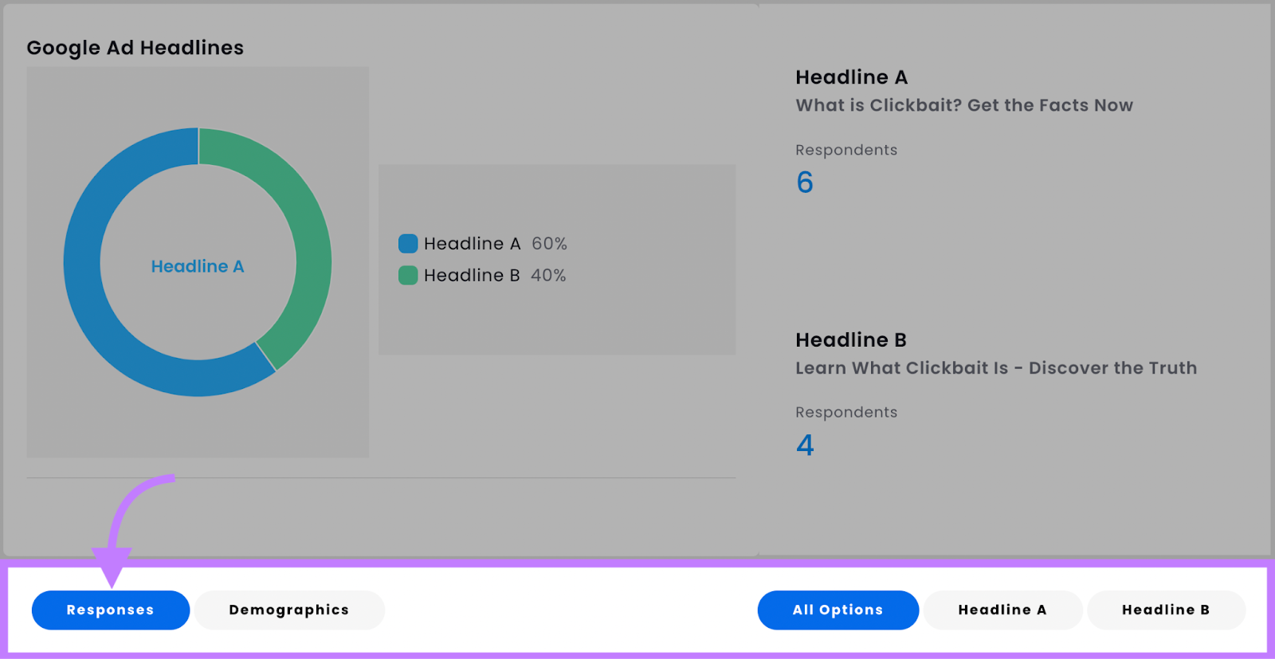Click the respondents count number 4
The height and width of the screenshot is (659, 1275).
pos(805,445)
